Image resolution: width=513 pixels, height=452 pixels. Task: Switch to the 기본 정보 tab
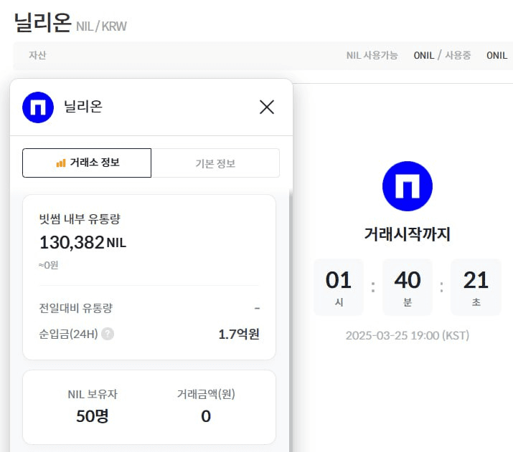point(216,163)
